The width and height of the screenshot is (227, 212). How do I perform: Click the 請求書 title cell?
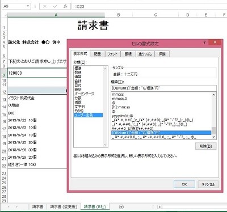point(93,26)
